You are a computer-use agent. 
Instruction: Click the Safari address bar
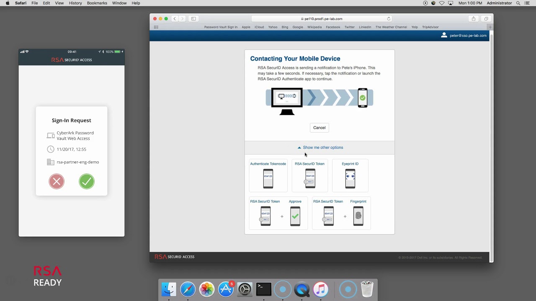point(322,19)
